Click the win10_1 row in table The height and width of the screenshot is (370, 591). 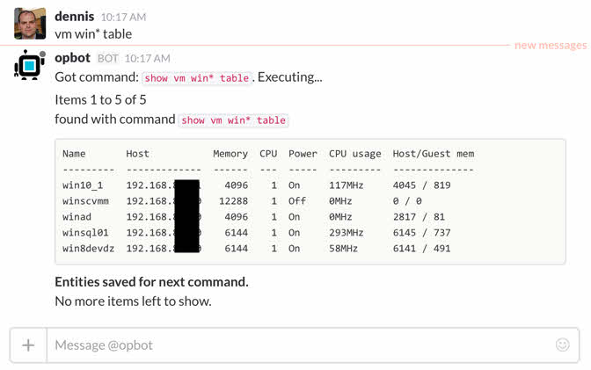click(x=256, y=185)
